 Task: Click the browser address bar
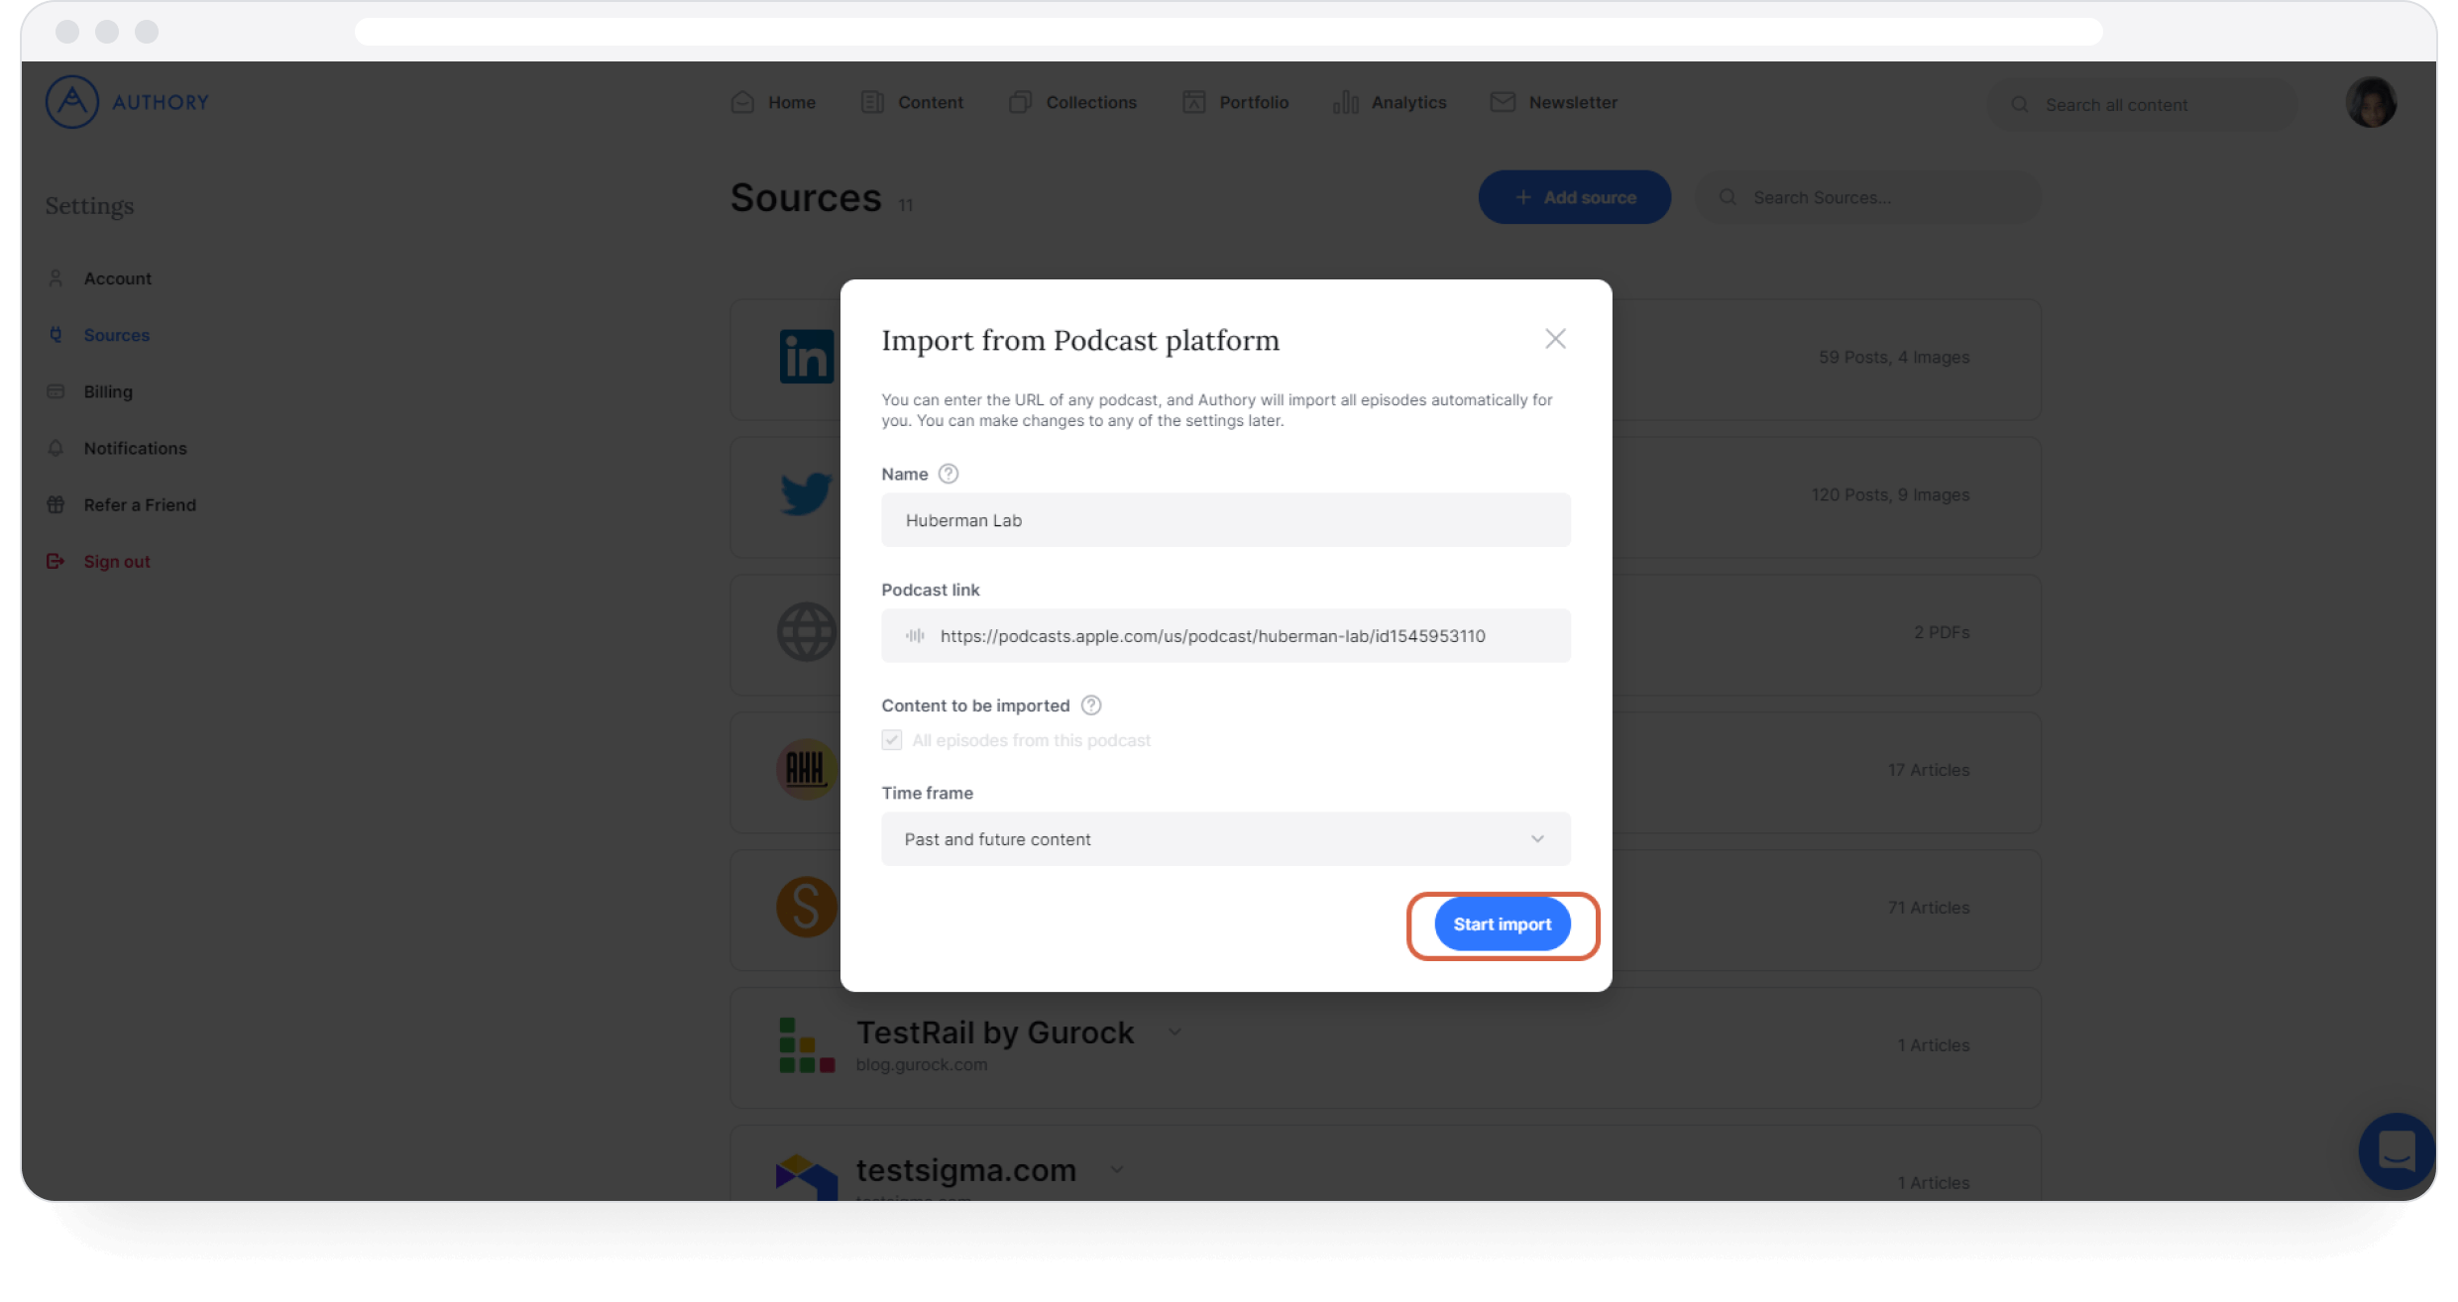[1229, 32]
